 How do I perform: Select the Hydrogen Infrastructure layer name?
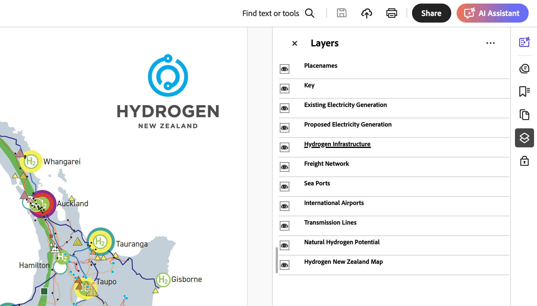click(337, 144)
